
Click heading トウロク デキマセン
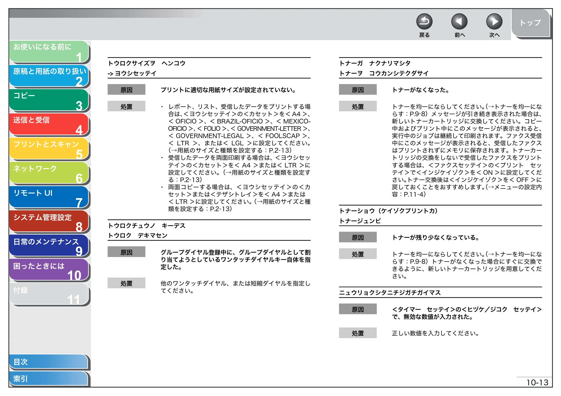(x=138, y=236)
